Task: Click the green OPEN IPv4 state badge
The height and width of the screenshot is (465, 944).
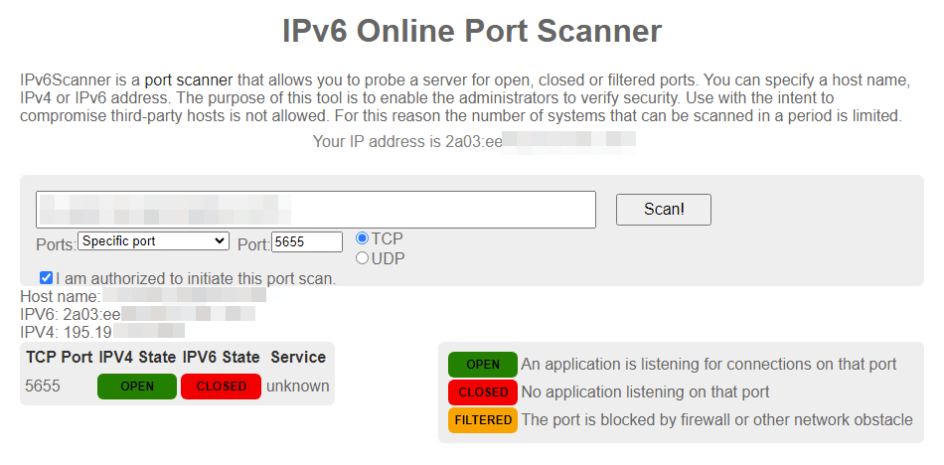Action: click(137, 387)
